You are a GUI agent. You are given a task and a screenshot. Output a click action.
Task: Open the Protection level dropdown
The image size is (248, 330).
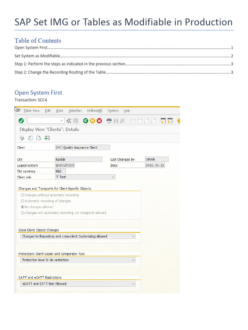pyautogui.click(x=133, y=260)
